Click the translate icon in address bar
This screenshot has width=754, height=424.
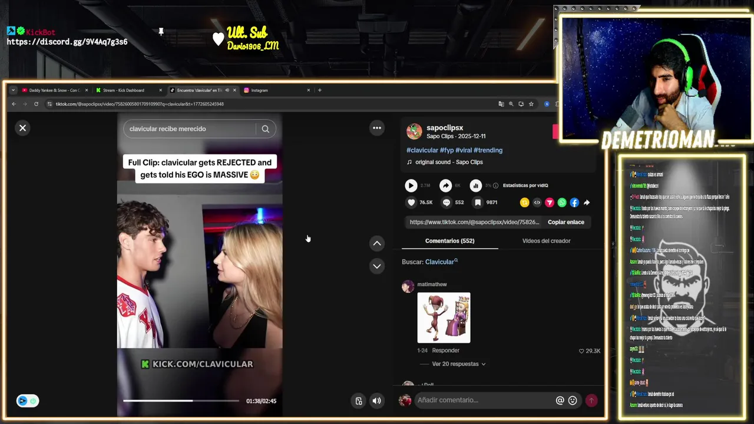coord(501,104)
